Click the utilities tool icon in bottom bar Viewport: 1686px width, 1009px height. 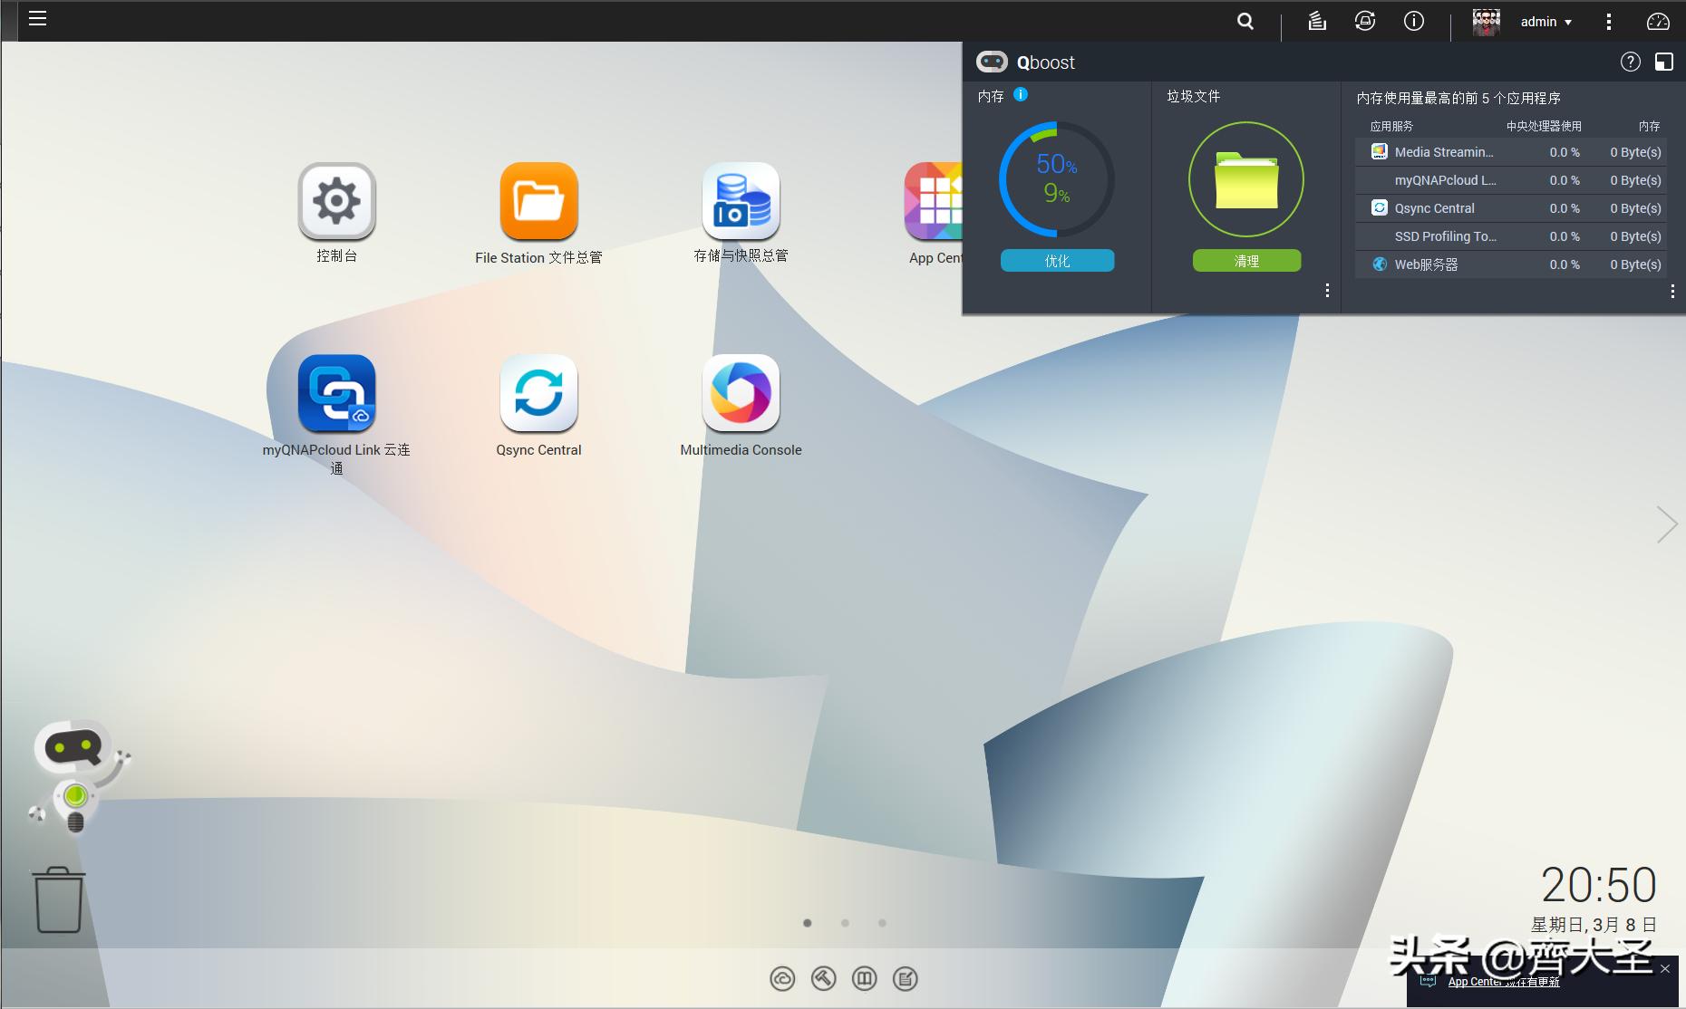point(823,978)
